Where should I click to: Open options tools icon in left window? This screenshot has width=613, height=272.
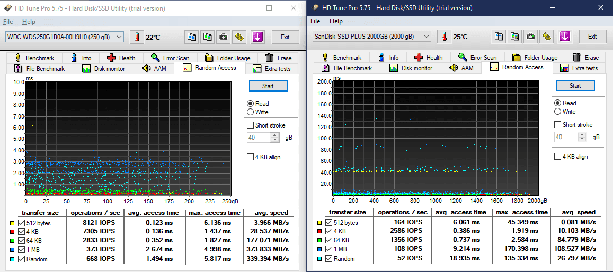click(x=239, y=37)
